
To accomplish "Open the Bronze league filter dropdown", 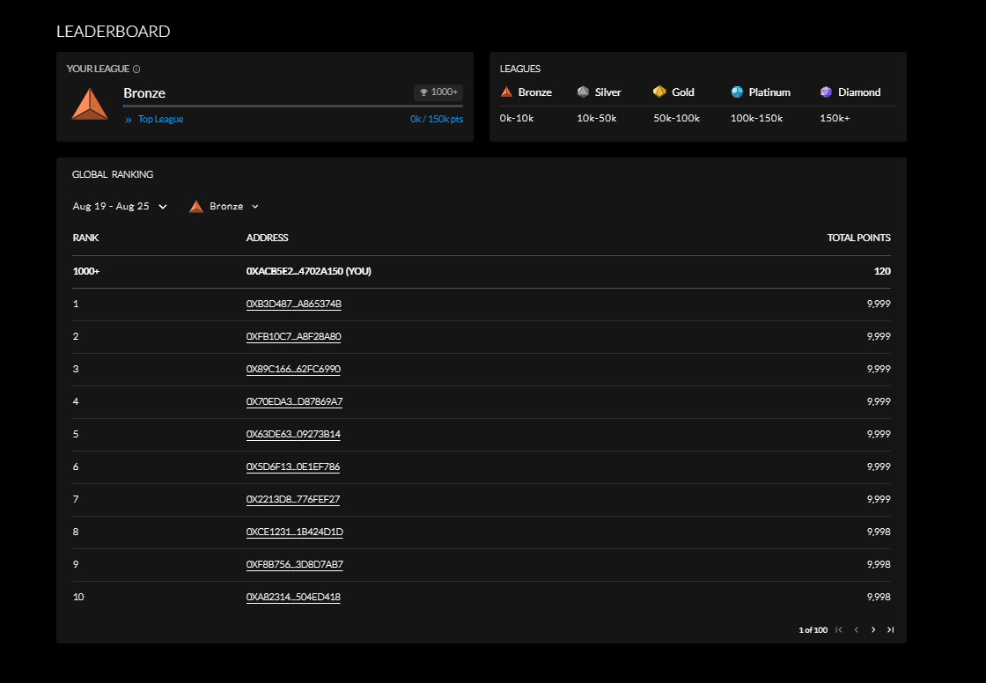I will 224,206.
